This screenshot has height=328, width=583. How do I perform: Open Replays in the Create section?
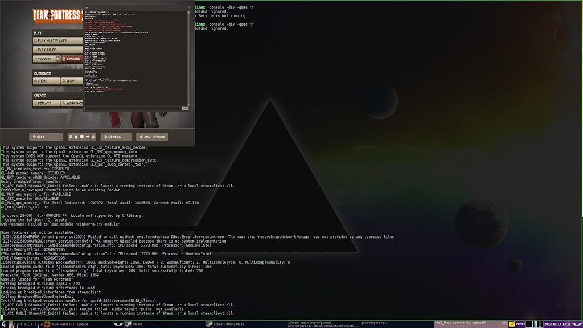click(x=47, y=103)
